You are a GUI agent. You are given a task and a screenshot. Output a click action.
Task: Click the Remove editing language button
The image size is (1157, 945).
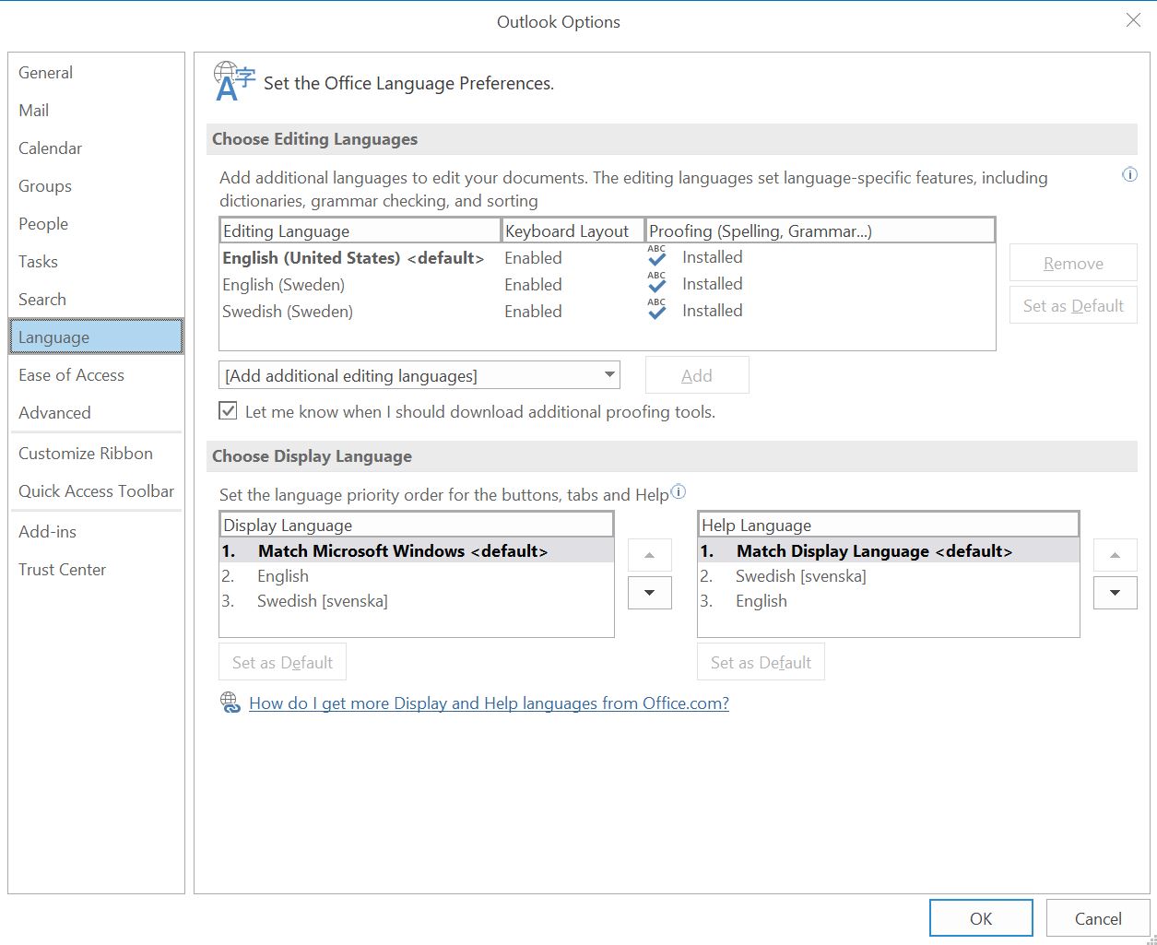[x=1073, y=264]
